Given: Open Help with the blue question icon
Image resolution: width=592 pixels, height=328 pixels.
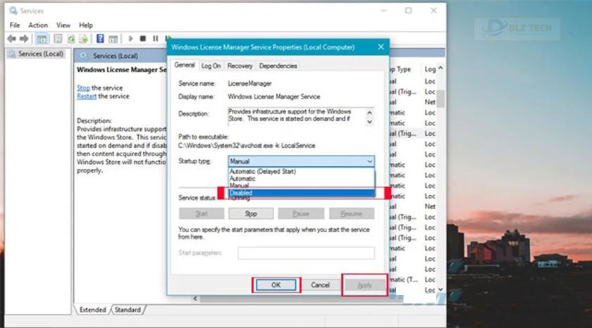Looking at the screenshot, I should (x=100, y=39).
